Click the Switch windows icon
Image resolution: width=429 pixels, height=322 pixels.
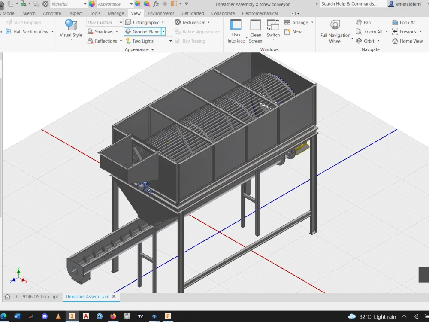tap(273, 25)
